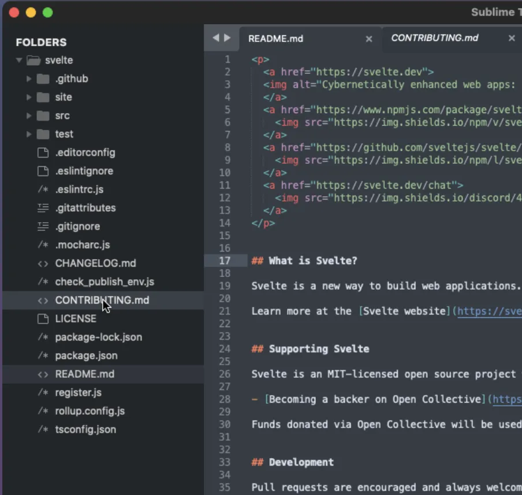522x495 pixels.
Task: Click the Svelte website link URL
Action: click(490, 312)
